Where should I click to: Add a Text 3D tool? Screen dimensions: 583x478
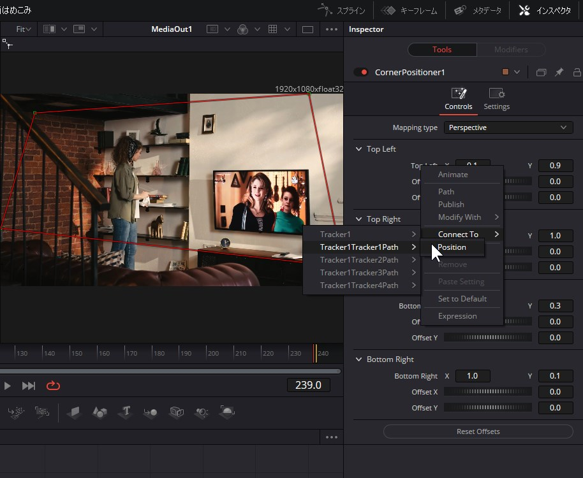pos(125,412)
